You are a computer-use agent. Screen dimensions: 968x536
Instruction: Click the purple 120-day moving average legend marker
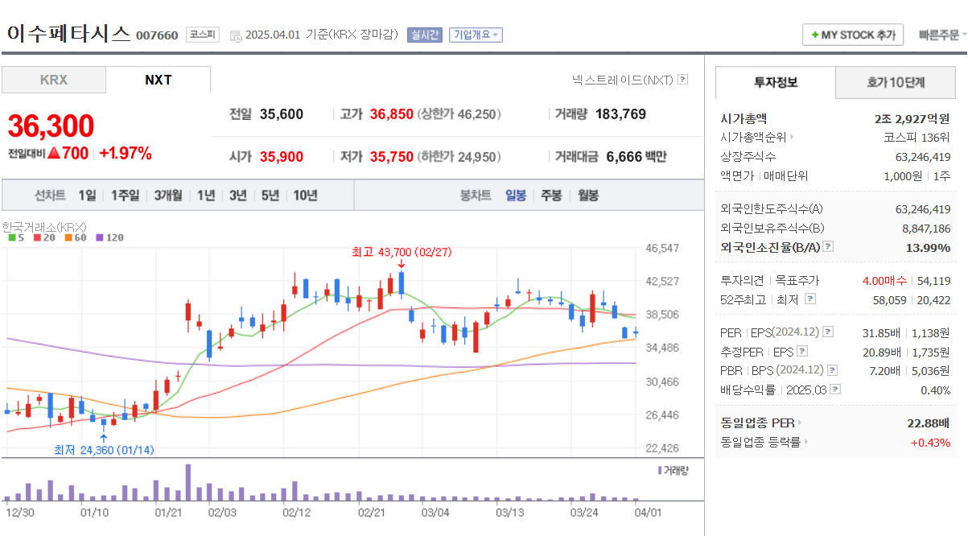click(x=100, y=237)
